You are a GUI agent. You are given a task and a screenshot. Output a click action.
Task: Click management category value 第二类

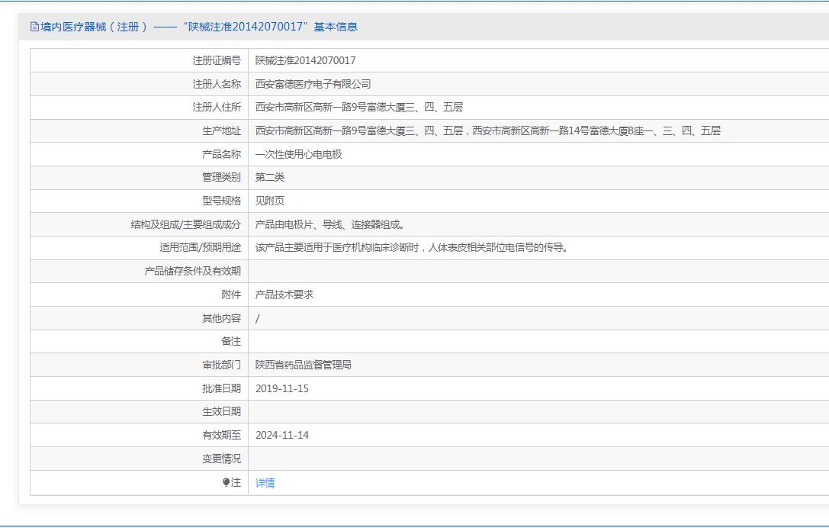tap(270, 177)
